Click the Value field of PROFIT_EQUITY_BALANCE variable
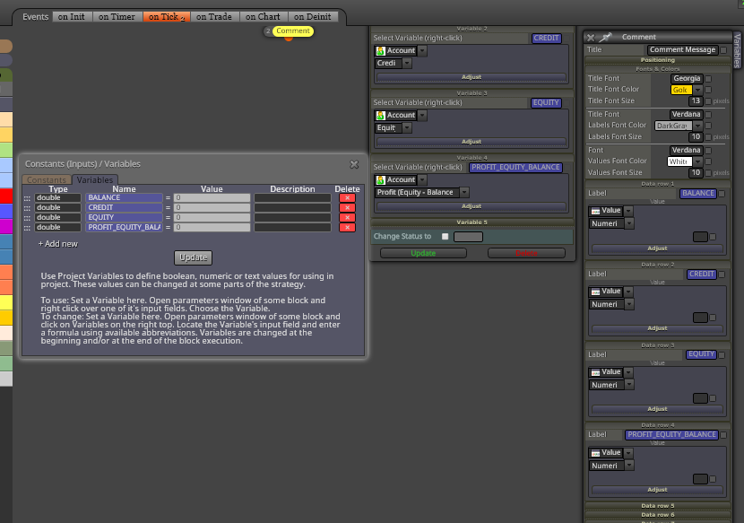 [212, 228]
